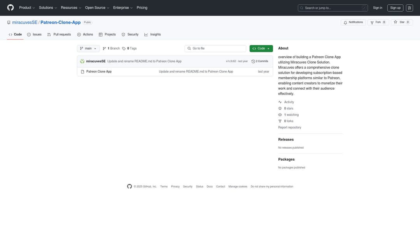Open the footer Docs link
This screenshot has width=420, height=236.
coord(210,187)
